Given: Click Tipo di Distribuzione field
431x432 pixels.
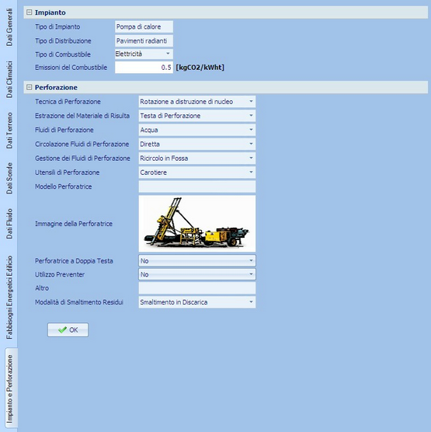Looking at the screenshot, I should coord(144,40).
